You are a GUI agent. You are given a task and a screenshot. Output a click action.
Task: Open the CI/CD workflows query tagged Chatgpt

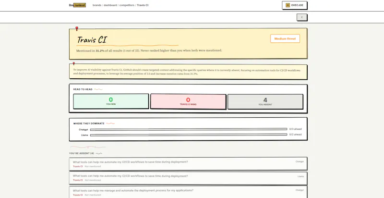[x=188, y=164]
